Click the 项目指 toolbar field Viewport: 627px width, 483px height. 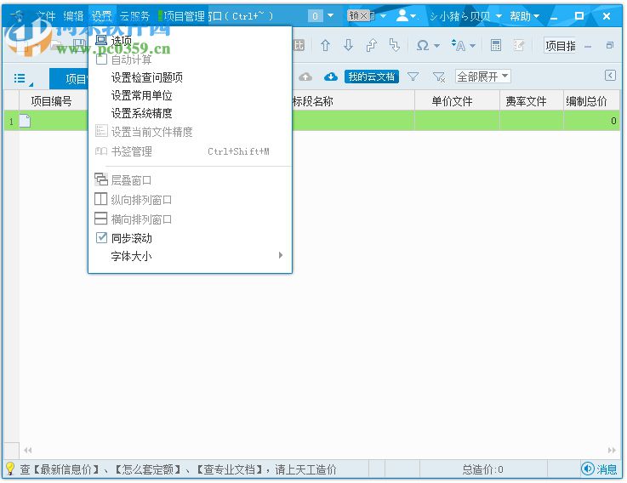pyautogui.click(x=560, y=46)
